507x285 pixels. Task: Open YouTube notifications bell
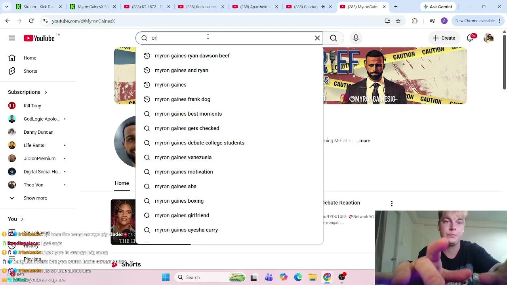(470, 38)
